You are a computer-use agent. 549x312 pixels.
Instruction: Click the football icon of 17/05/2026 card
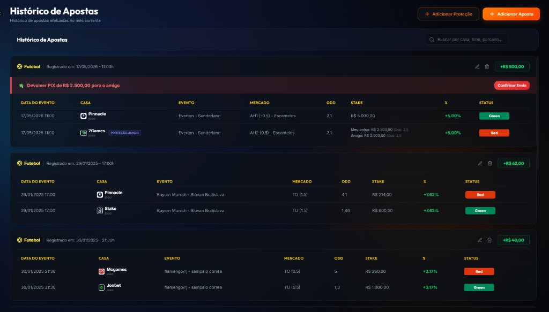click(x=20, y=66)
